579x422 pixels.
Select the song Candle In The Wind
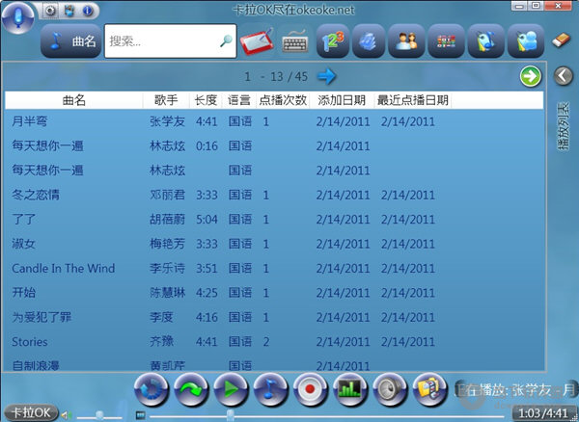click(x=63, y=268)
